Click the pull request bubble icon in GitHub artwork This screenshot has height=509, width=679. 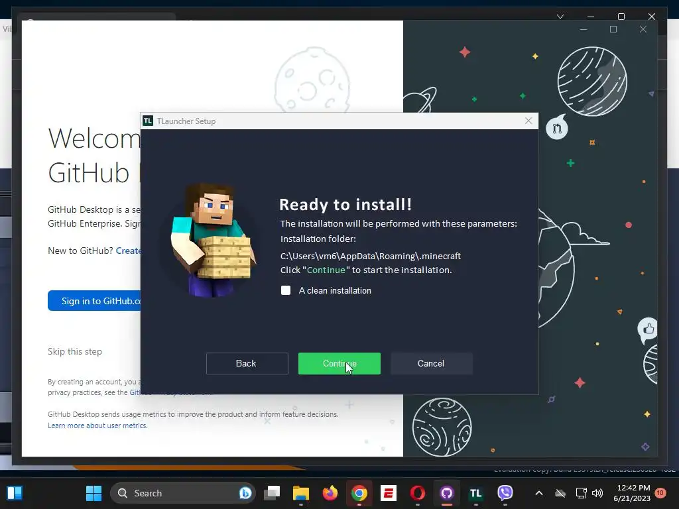557,127
